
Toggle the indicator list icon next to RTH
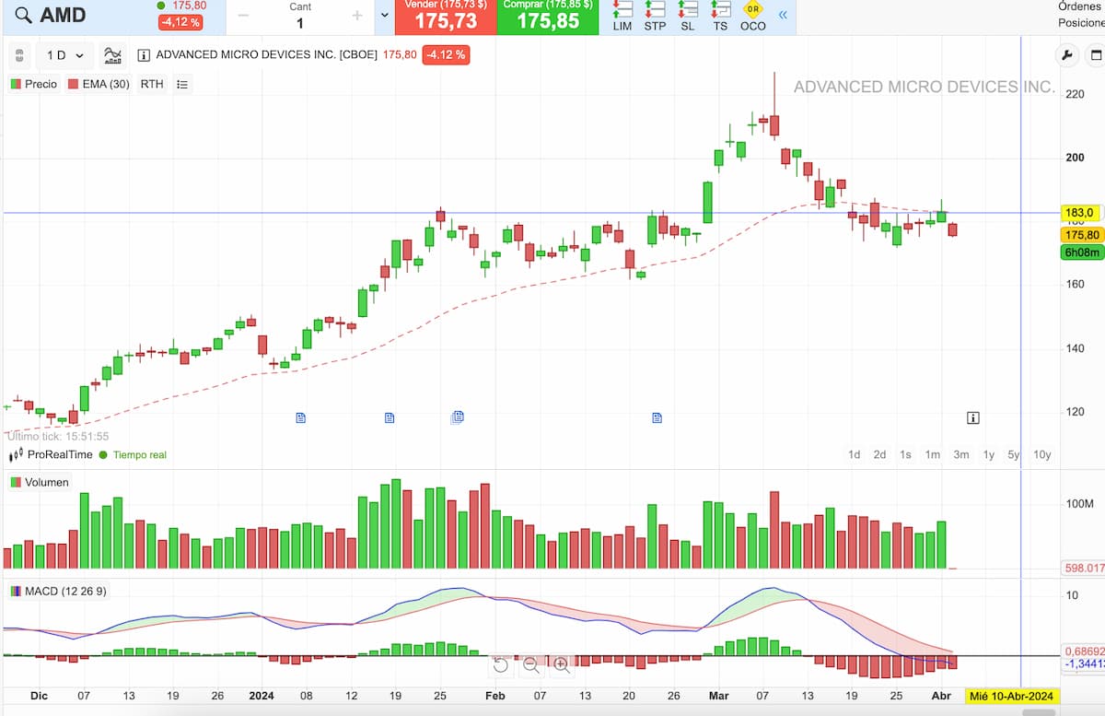pos(182,84)
